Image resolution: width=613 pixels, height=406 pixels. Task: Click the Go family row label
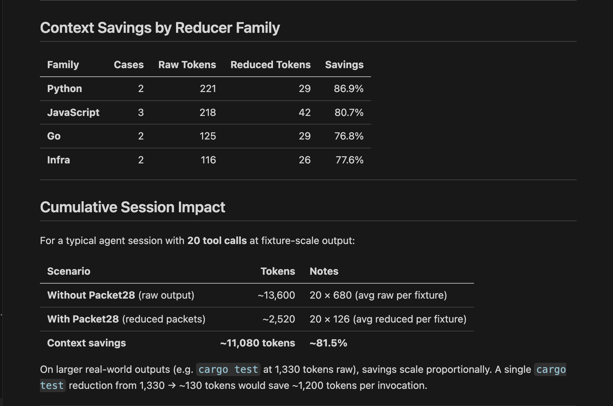(x=54, y=136)
